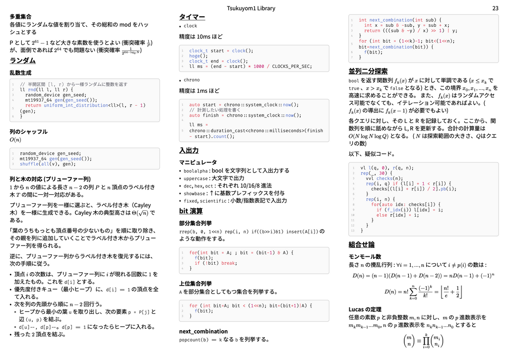Screen dimensions: 508x359
Task: Click the 'showbase' manipulator bullet item
Action: pos(233,193)
